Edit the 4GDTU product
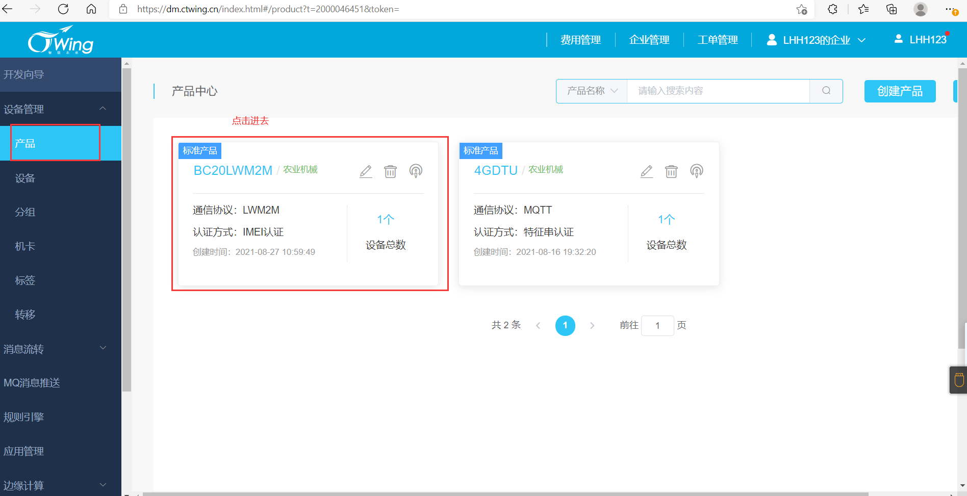This screenshot has height=496, width=967. pos(647,171)
